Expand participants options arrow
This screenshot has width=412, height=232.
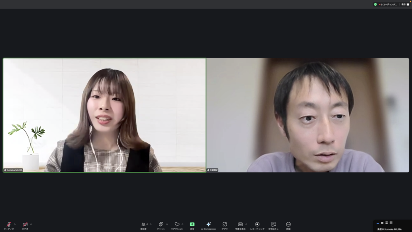[x=151, y=224]
